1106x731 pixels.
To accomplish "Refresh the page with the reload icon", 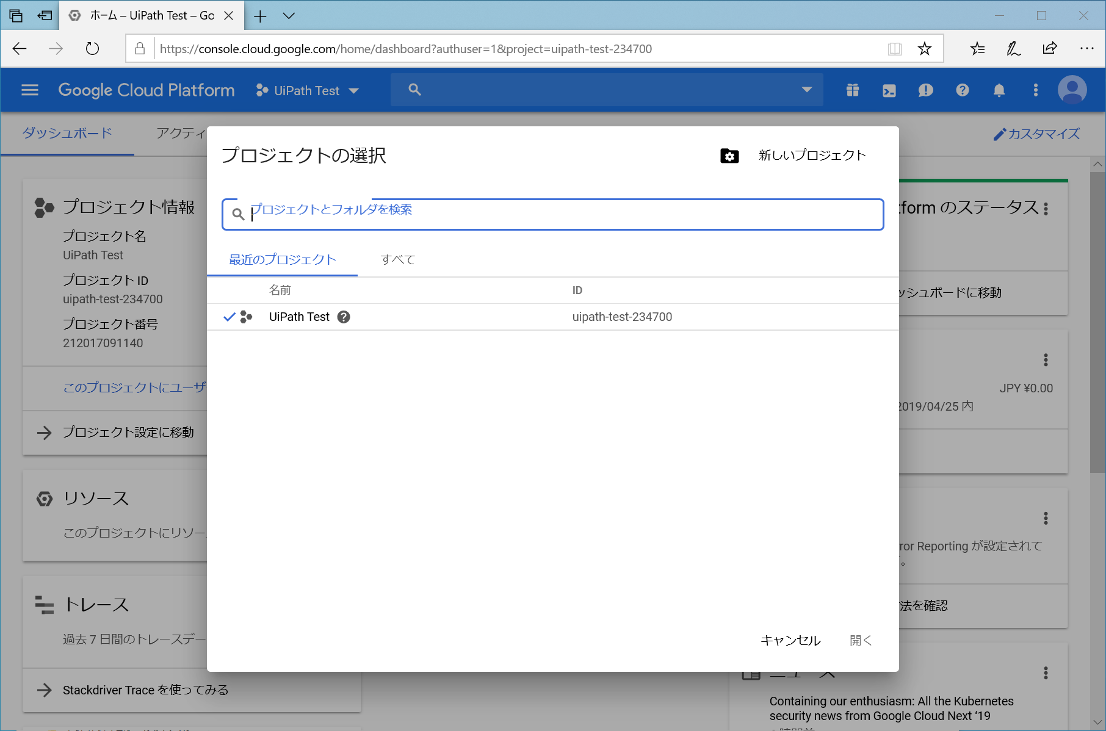I will click(x=92, y=49).
